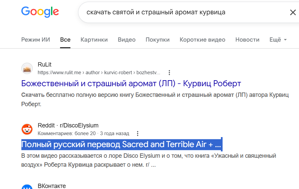Expand the Ещё dropdown menu
The image size is (299, 189).
[x=278, y=40]
